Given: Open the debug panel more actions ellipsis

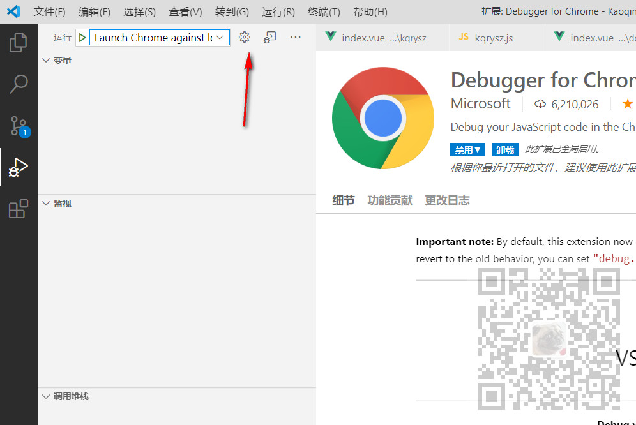Looking at the screenshot, I should coord(295,37).
